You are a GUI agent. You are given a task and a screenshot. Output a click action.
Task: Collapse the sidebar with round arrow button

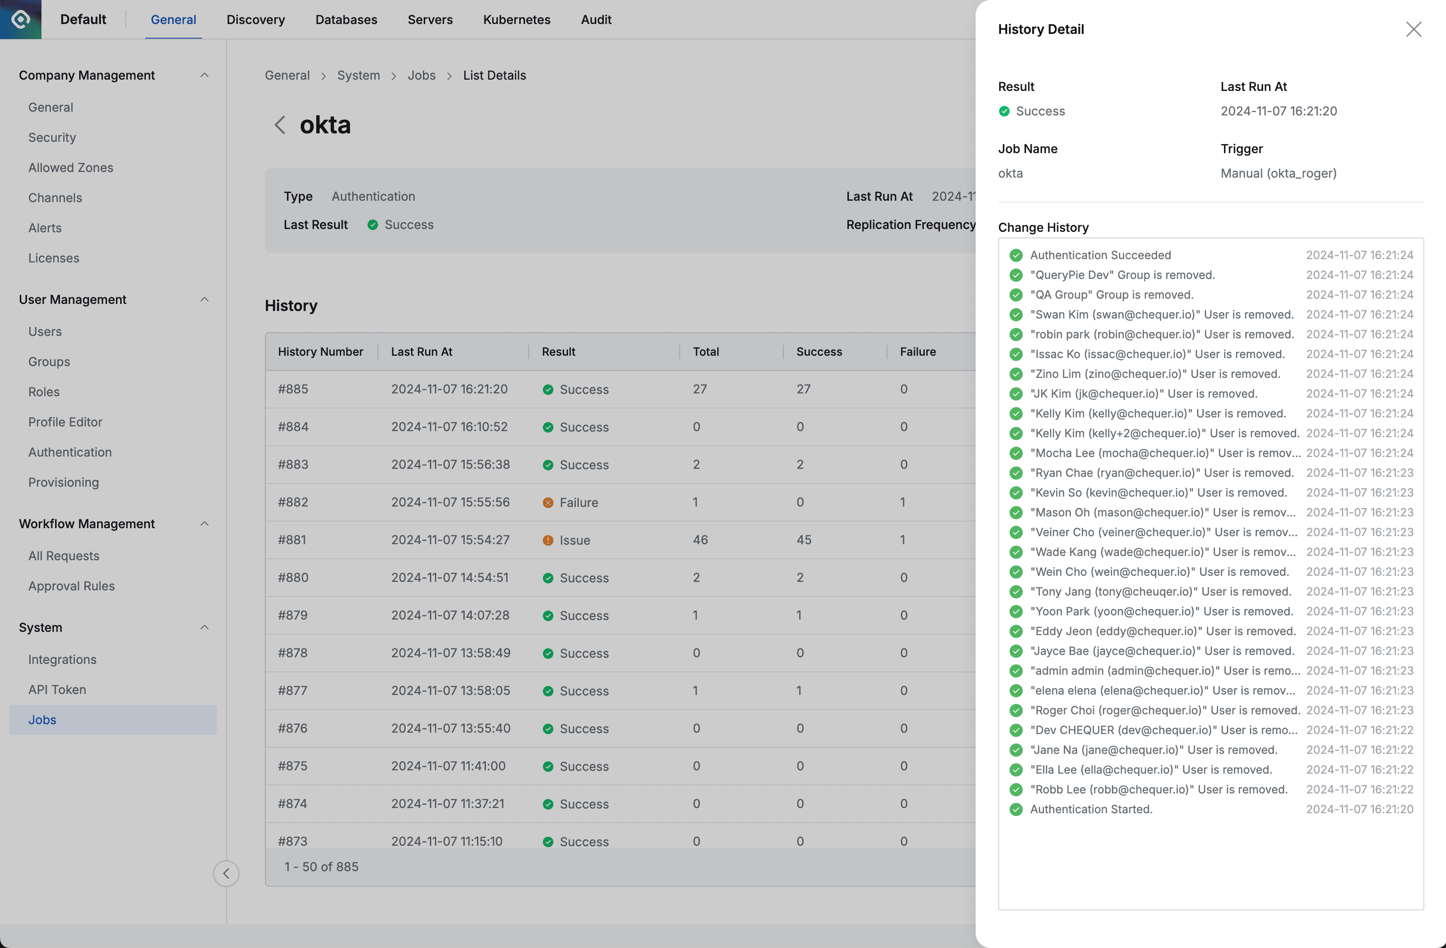click(x=226, y=873)
